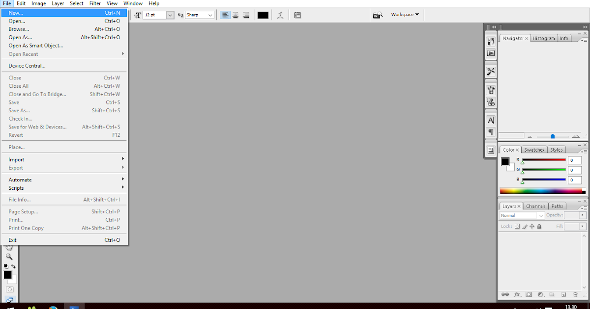Choose Exit from the File menu
The width and height of the screenshot is (590, 309).
(x=64, y=240)
